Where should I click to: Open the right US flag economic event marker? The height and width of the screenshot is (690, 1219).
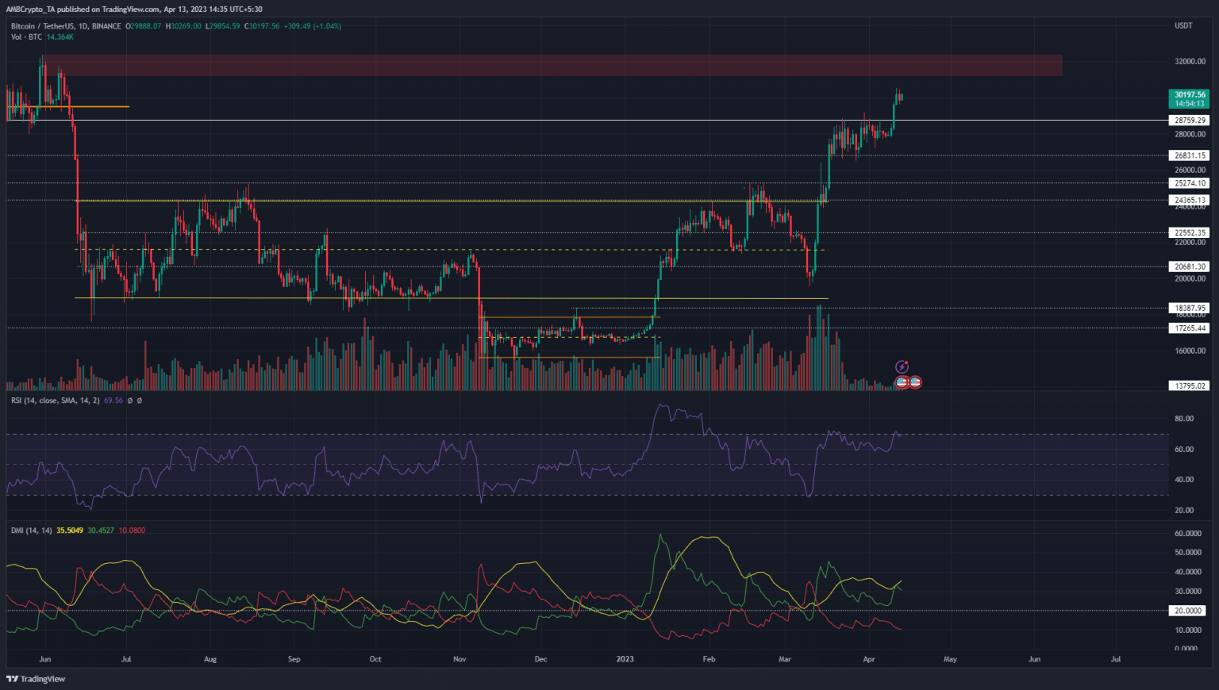pyautogui.click(x=915, y=382)
